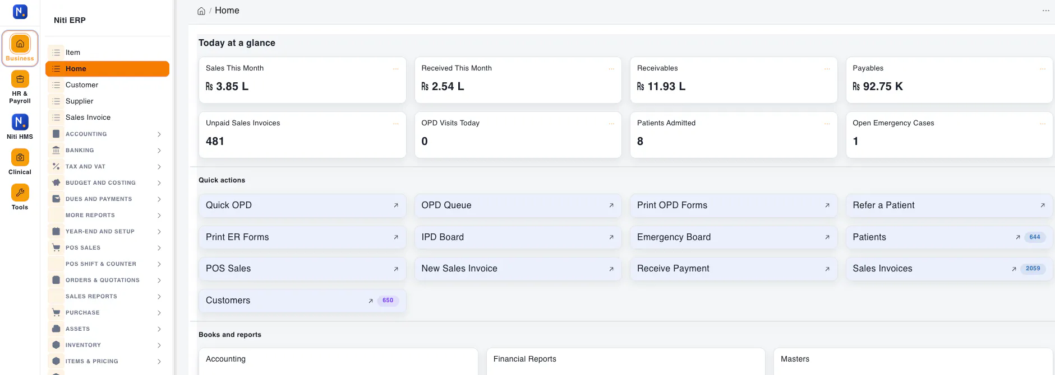The height and width of the screenshot is (375, 1055).
Task: Click the Purchase cart icon
Action: pyautogui.click(x=56, y=312)
